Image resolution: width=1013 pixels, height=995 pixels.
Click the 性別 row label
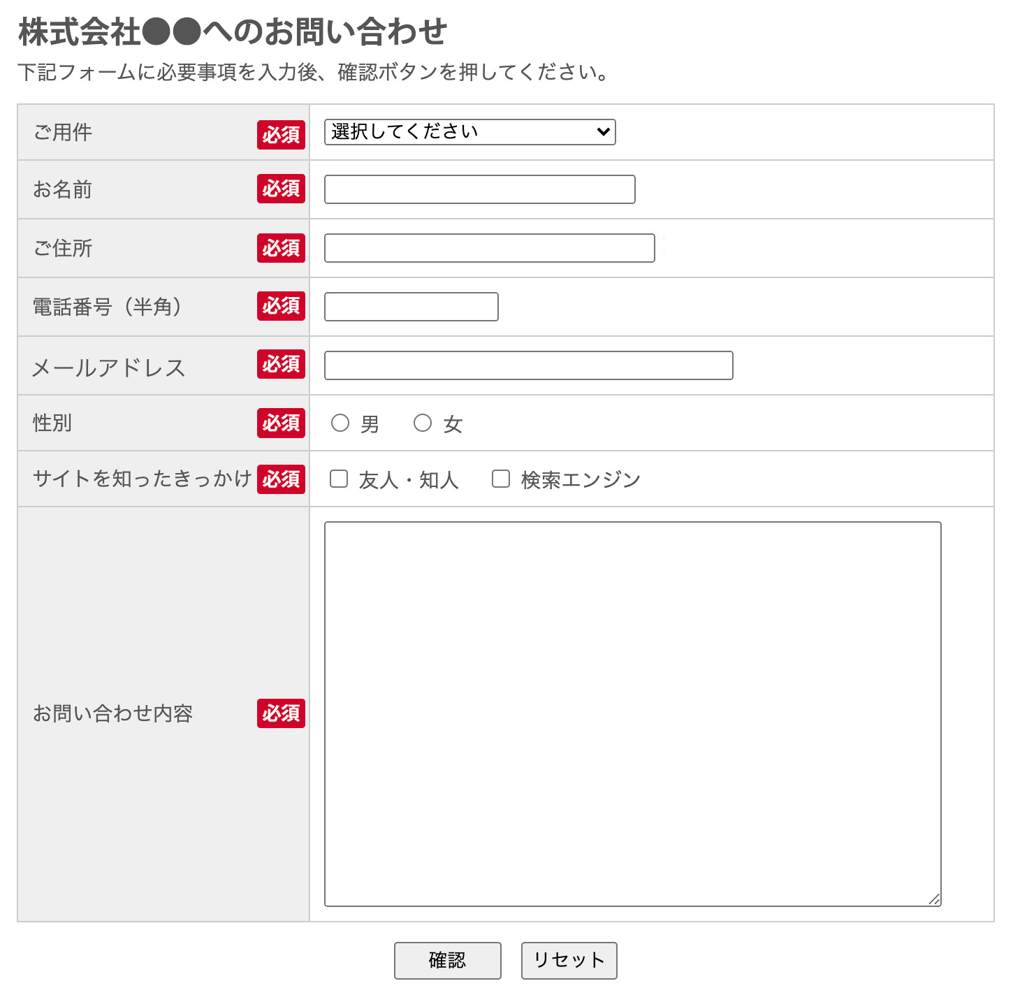[x=52, y=423]
